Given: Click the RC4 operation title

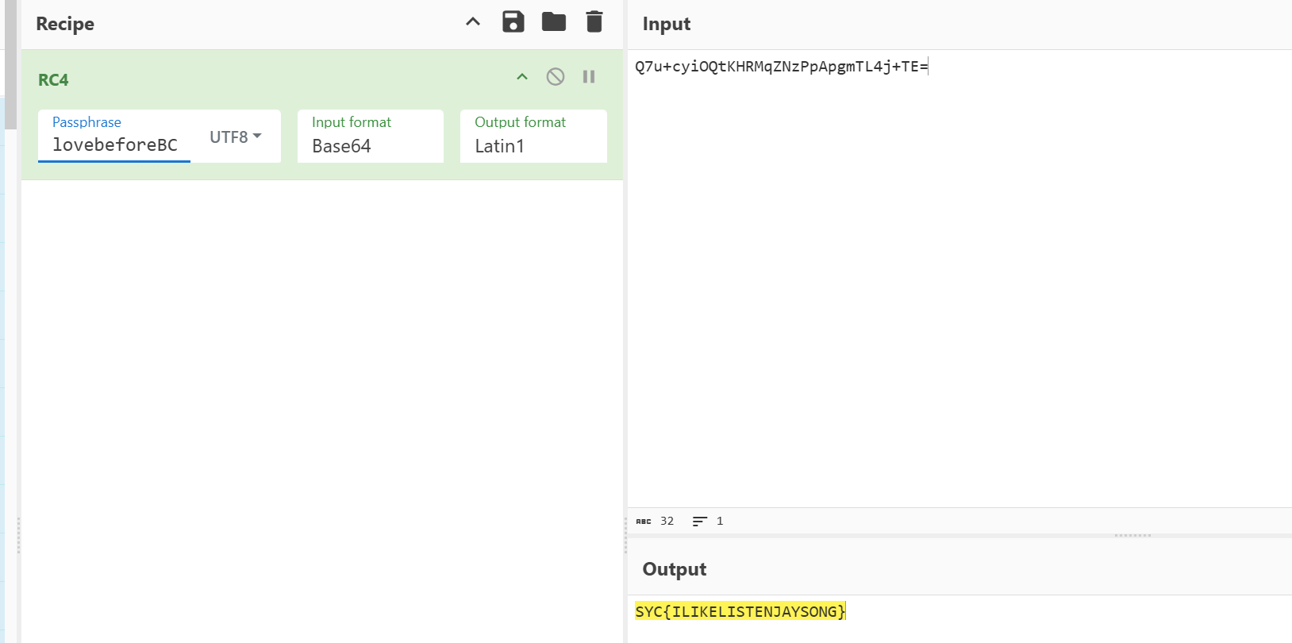Looking at the screenshot, I should click(53, 80).
